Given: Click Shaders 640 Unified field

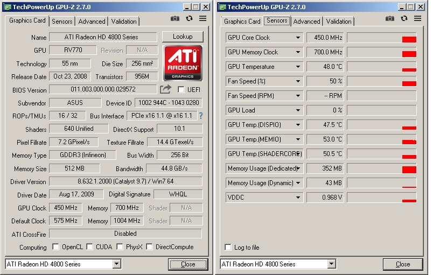Looking at the screenshot, I should point(79,129).
